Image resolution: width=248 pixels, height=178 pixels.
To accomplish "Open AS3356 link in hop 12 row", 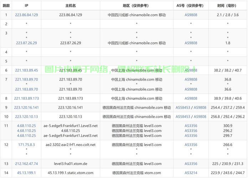I will [191, 145].
